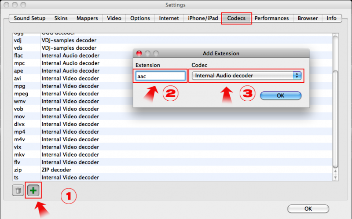Open the Skins tab
Image resolution: width=352 pixels, height=219 pixels.
point(61,18)
